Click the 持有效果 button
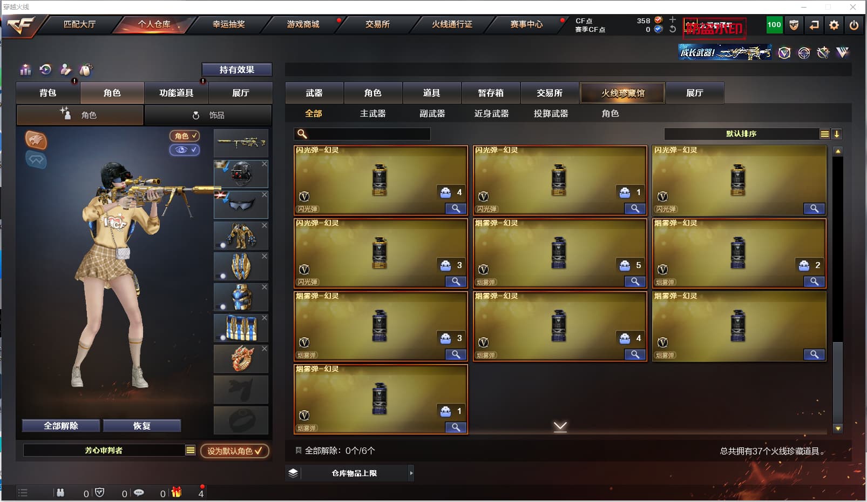Screen dimensions: 867x502 click(x=237, y=70)
